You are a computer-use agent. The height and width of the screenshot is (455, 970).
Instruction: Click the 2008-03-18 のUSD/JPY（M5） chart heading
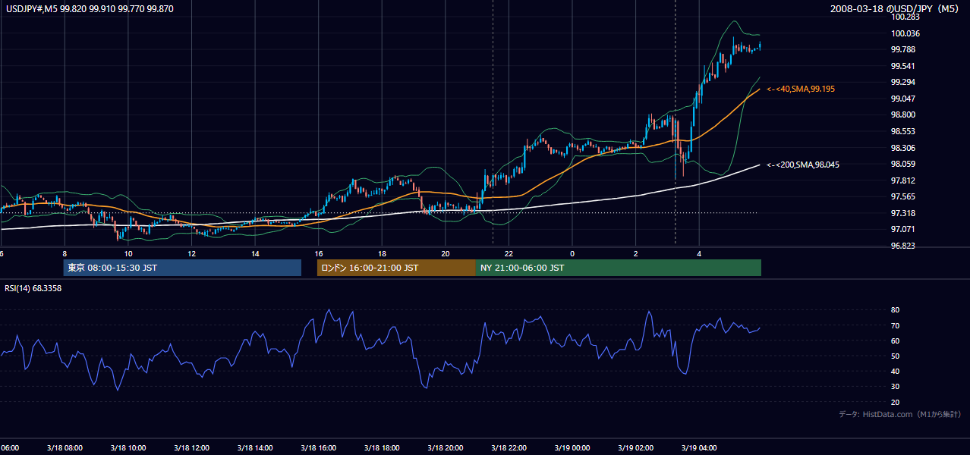896,8
